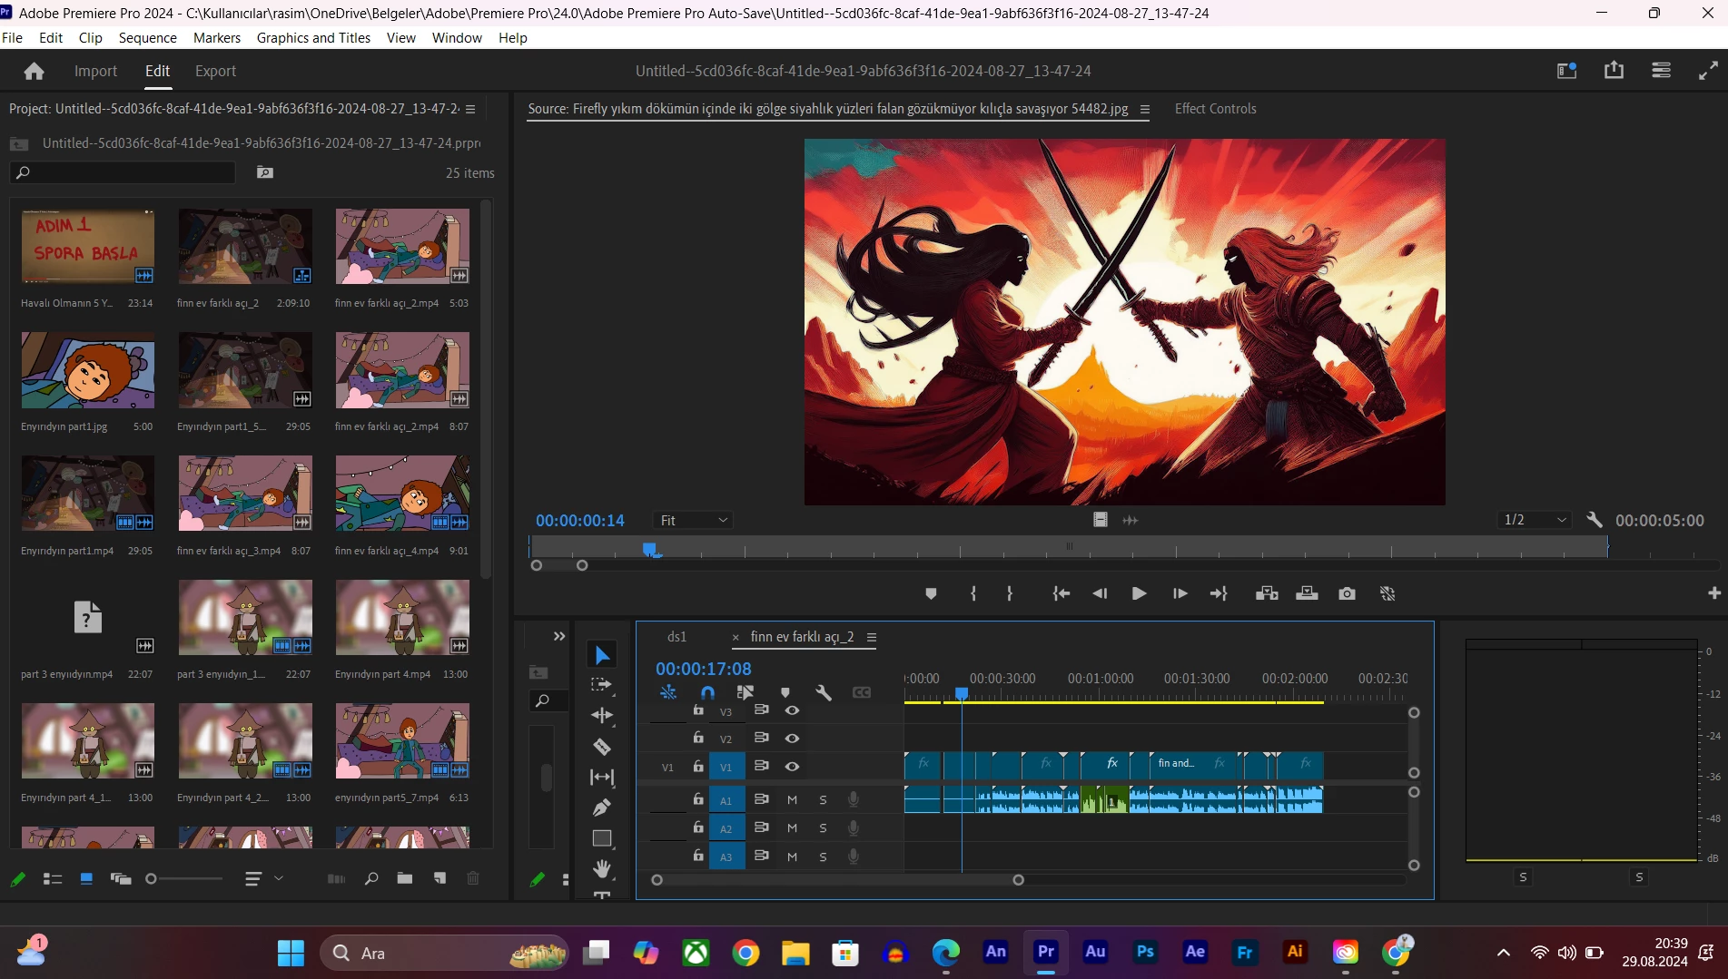Screen dimensions: 1728x979
Task: Add a marker in the timeline
Action: tap(785, 693)
